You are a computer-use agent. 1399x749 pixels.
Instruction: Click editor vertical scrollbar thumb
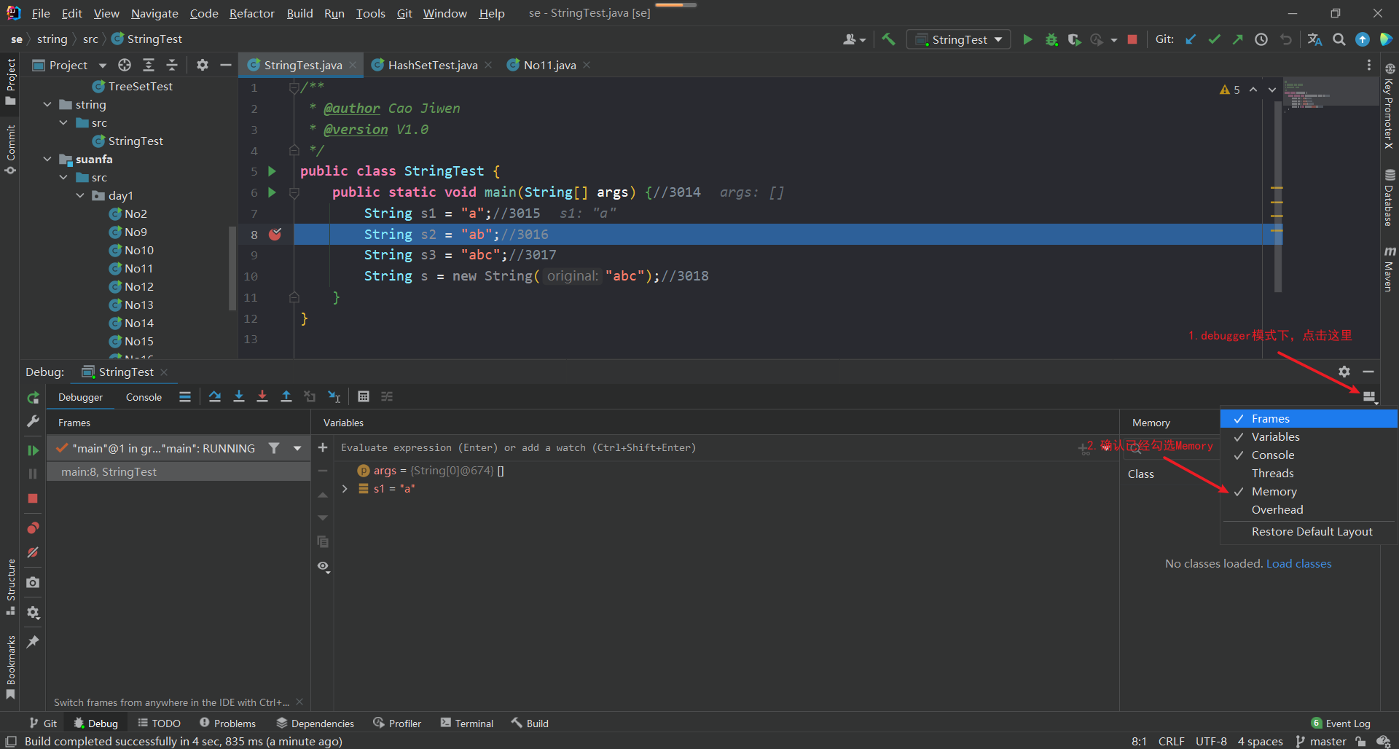[x=1278, y=197]
